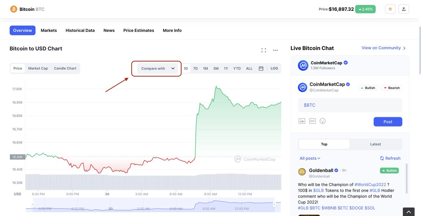Open the Overview tab
Screen dimensions: 421x216
pos(22,31)
